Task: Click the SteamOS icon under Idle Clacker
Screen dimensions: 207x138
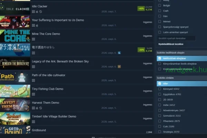Action: [x=41, y=12]
